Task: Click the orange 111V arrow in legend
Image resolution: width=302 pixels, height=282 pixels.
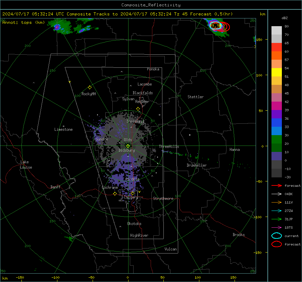Action: click(x=276, y=202)
